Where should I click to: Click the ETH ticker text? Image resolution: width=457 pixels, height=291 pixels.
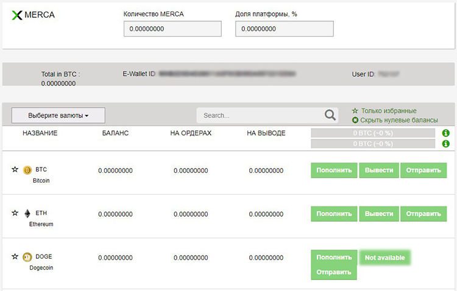41,213
